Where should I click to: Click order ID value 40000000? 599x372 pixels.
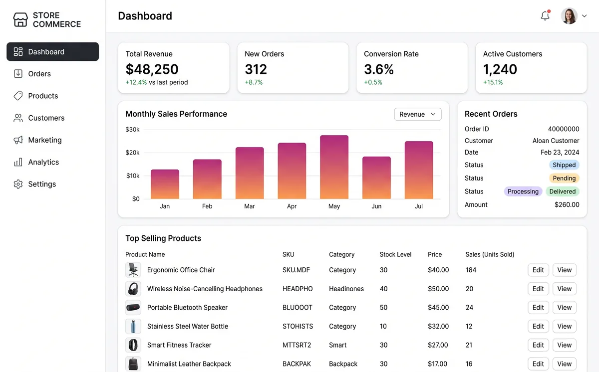564,129
